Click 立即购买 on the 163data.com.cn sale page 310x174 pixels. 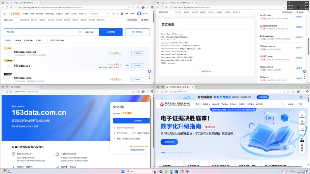[130, 121]
